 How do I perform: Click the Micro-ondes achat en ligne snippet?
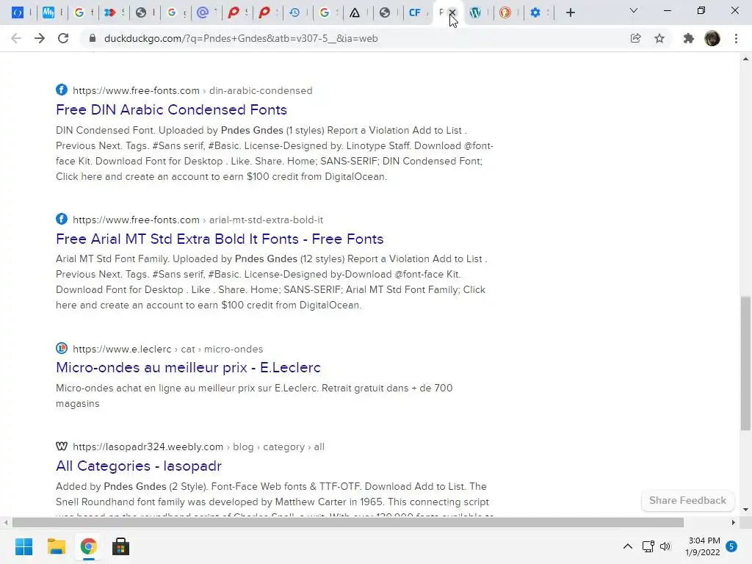point(254,396)
